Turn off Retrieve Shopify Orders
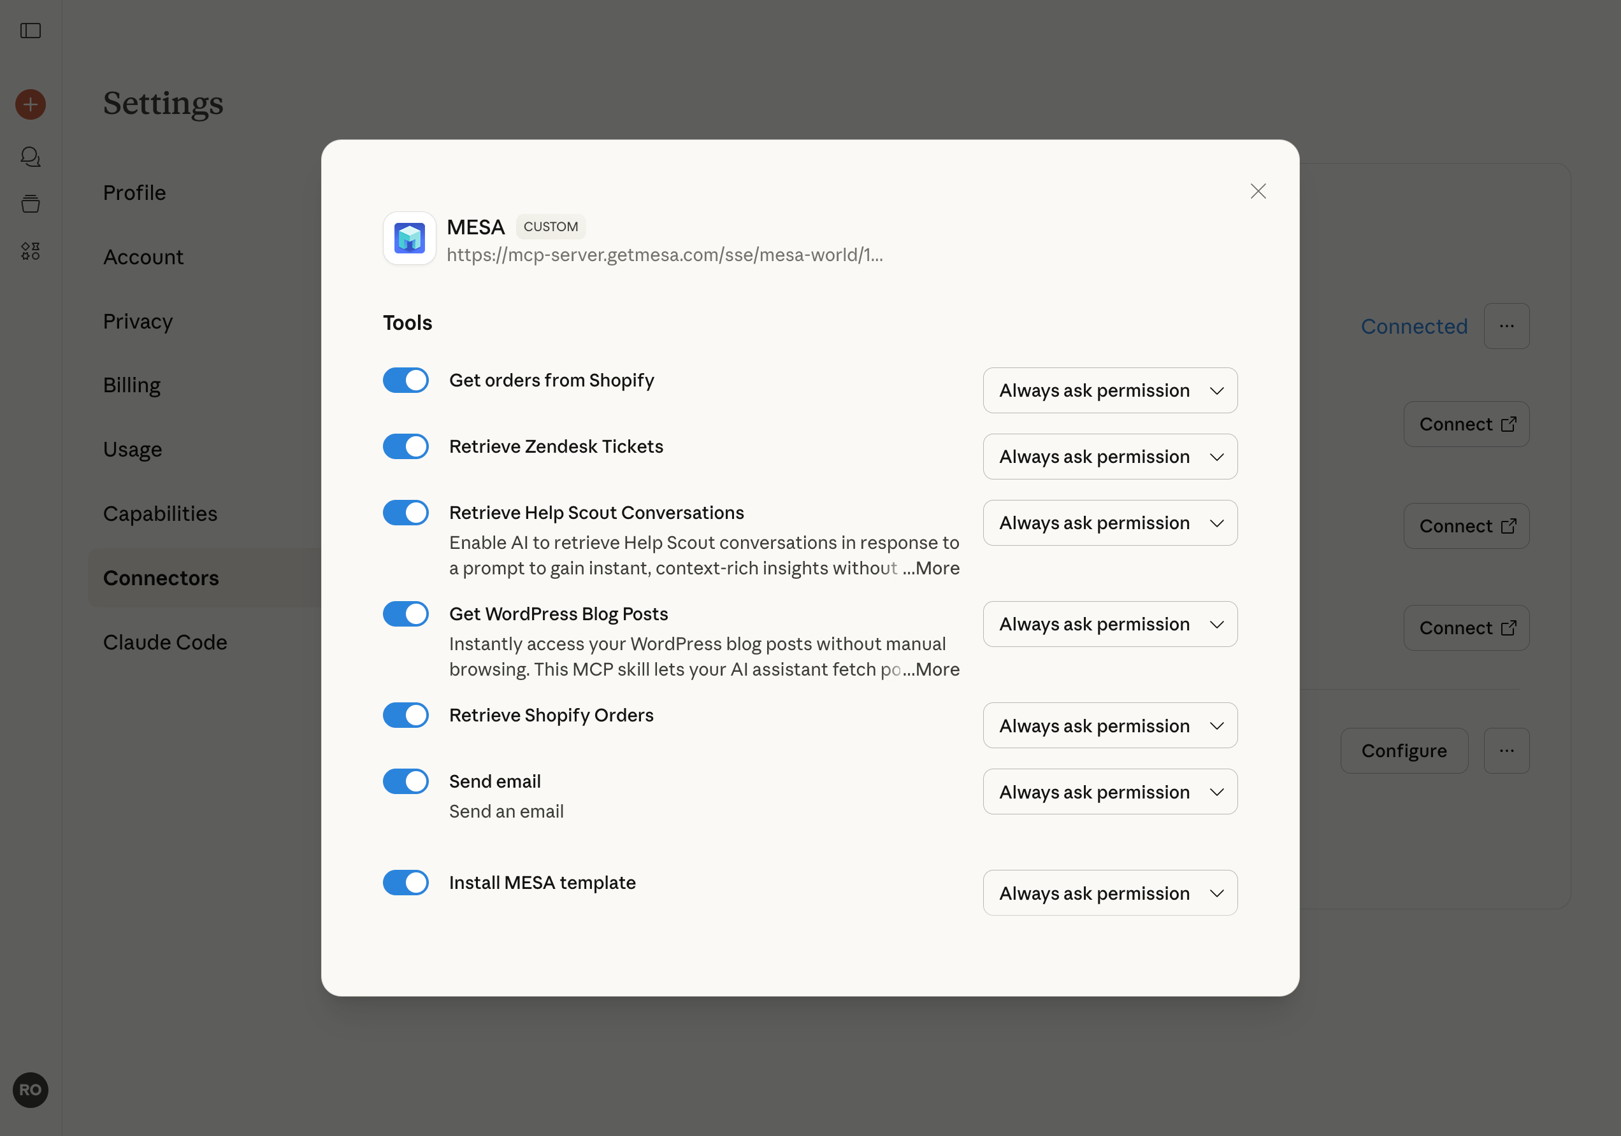The height and width of the screenshot is (1136, 1621). tap(406, 716)
